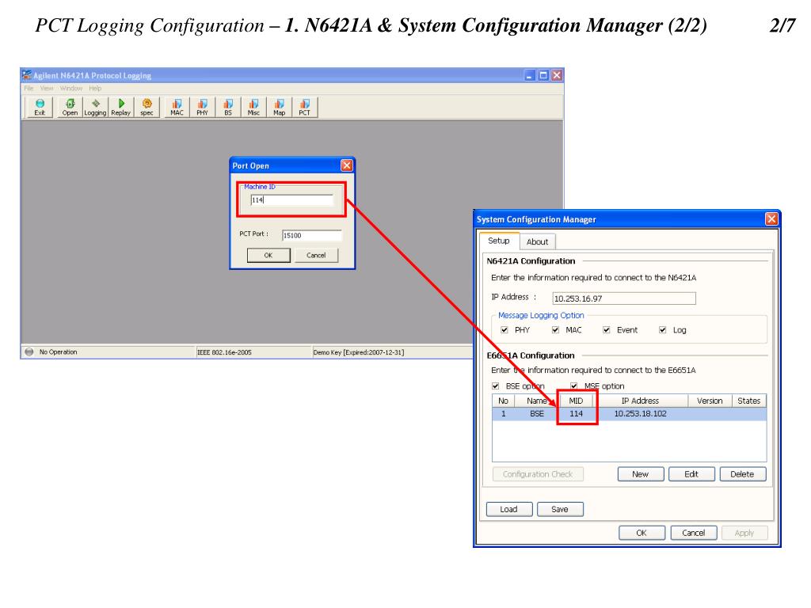
Task: Toggle the BSE option checkbox
Action: [496, 386]
